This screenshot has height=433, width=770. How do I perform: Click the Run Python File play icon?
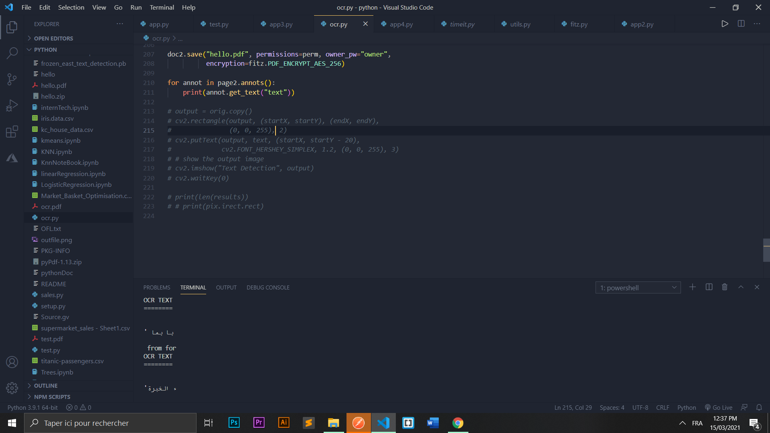[x=725, y=24]
